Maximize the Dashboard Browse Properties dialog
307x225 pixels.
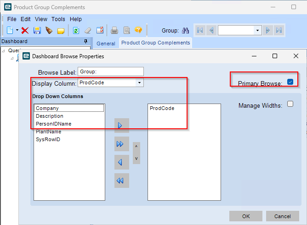(275, 56)
